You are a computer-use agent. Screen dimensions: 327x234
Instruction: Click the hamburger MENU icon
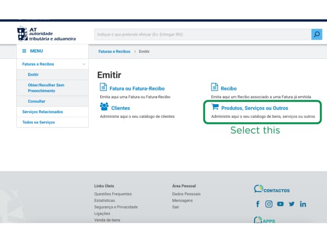tap(24, 51)
